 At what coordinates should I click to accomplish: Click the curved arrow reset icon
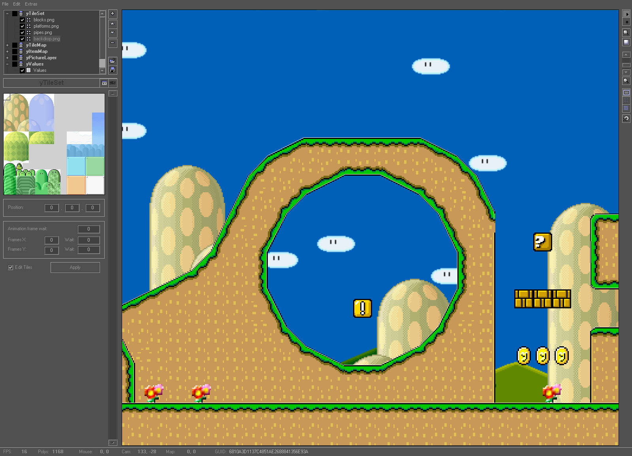pyautogui.click(x=626, y=118)
